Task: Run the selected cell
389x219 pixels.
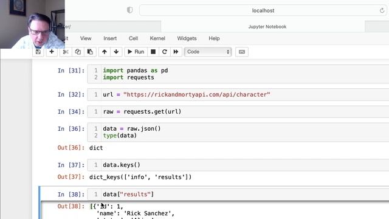Action: (x=136, y=52)
